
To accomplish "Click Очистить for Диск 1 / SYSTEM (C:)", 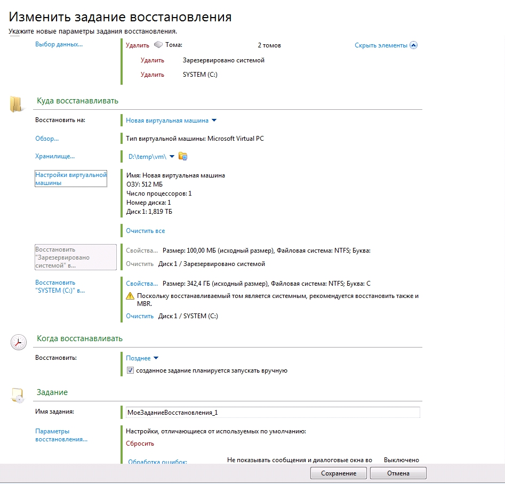I will [x=140, y=316].
